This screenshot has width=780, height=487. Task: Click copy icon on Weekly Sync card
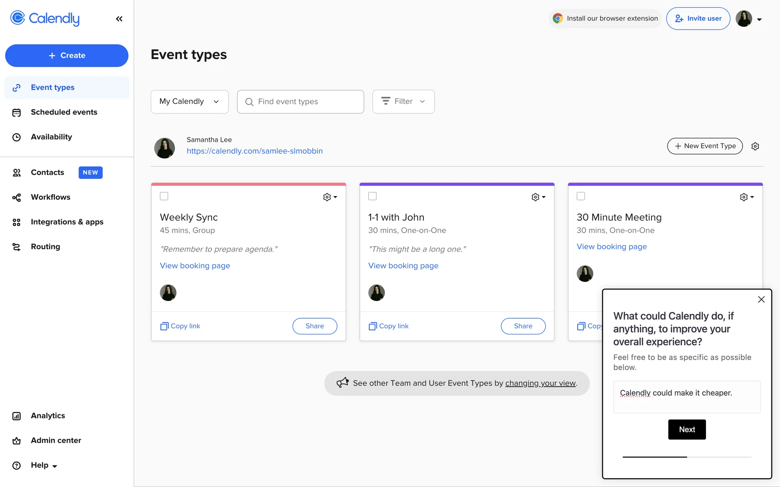164,326
